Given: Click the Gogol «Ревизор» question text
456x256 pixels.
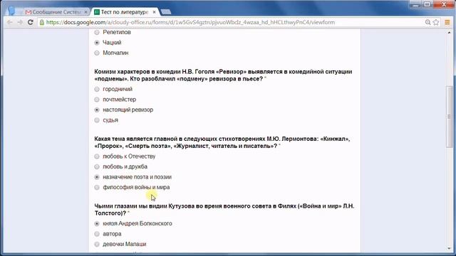Looking at the screenshot, I should (223, 75).
